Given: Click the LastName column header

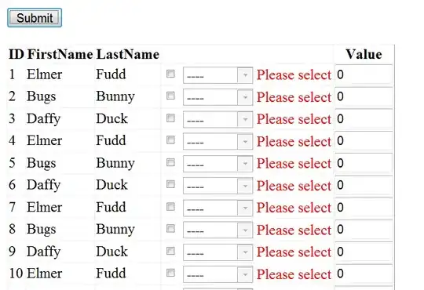Looking at the screenshot, I should coord(128,54).
